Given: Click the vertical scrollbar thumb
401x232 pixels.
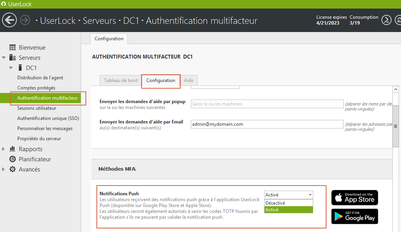Looking at the screenshot, I should [x=396, y=126].
